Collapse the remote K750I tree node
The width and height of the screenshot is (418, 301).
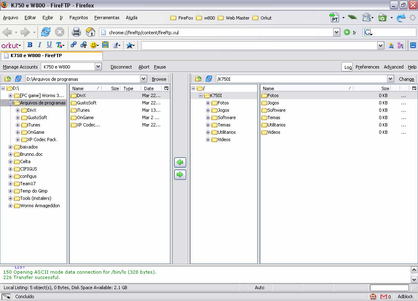pos(200,95)
